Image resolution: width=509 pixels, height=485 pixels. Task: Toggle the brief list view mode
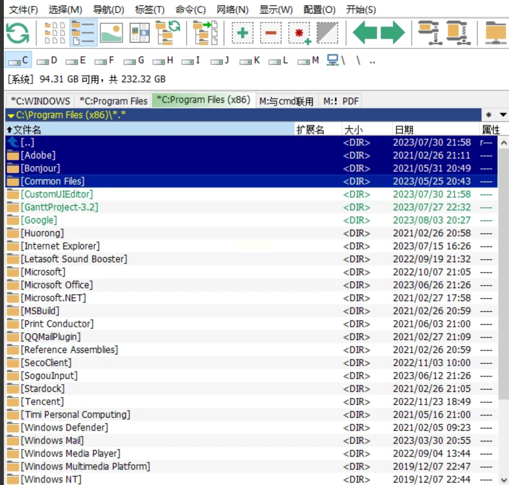(55, 33)
